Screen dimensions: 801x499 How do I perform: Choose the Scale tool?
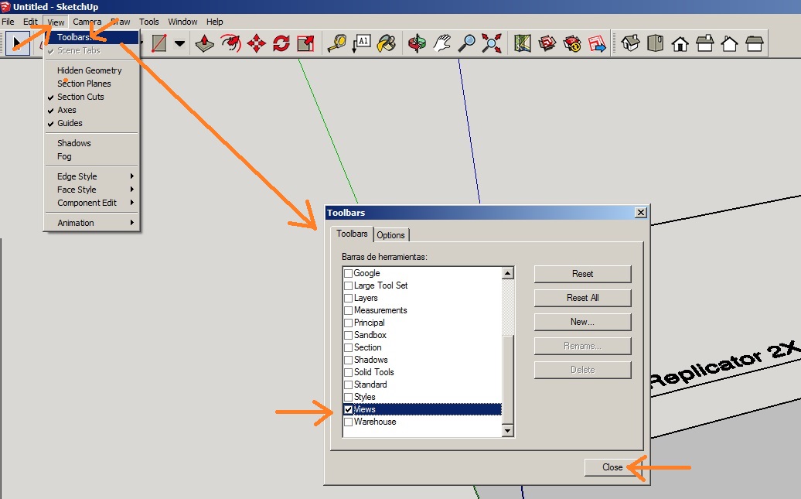coord(305,43)
